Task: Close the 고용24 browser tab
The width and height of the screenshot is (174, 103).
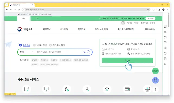Action: pos(33,5)
